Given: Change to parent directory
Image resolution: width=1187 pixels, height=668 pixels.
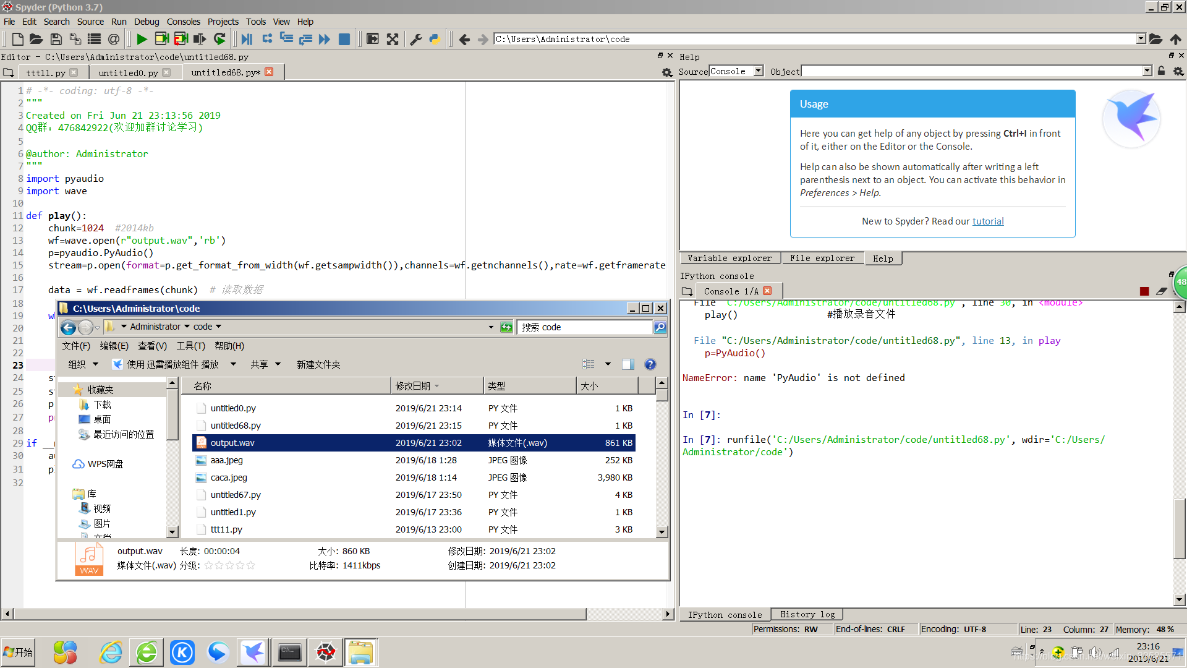Looking at the screenshot, I should 1175,39.
